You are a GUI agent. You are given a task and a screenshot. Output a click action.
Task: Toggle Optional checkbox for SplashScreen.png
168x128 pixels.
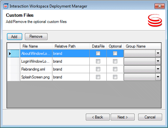(115, 77)
